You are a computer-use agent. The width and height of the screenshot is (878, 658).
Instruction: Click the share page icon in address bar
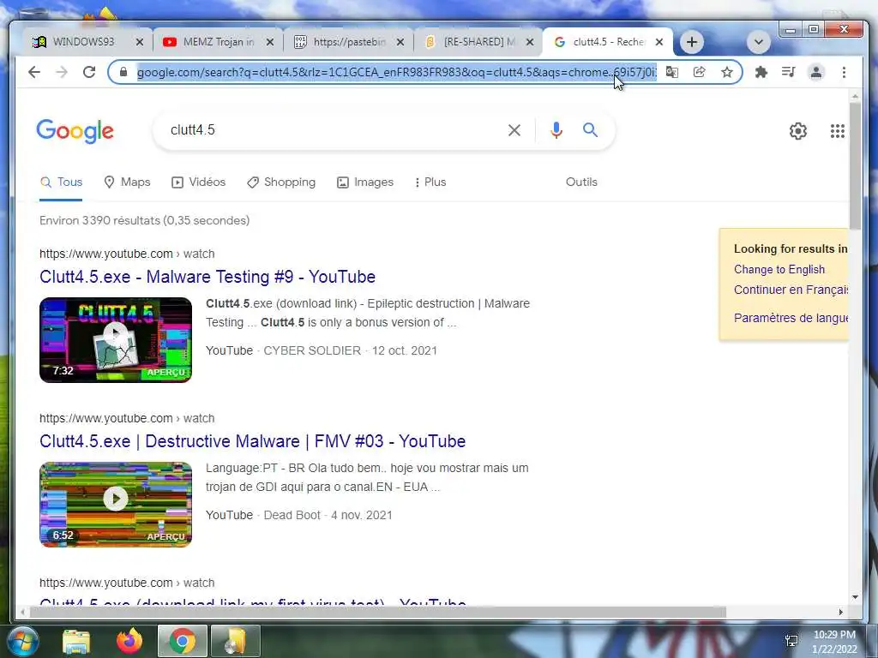pyautogui.click(x=700, y=72)
